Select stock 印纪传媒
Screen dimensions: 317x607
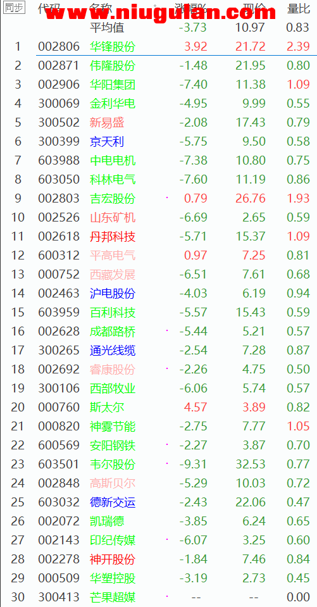(113, 540)
